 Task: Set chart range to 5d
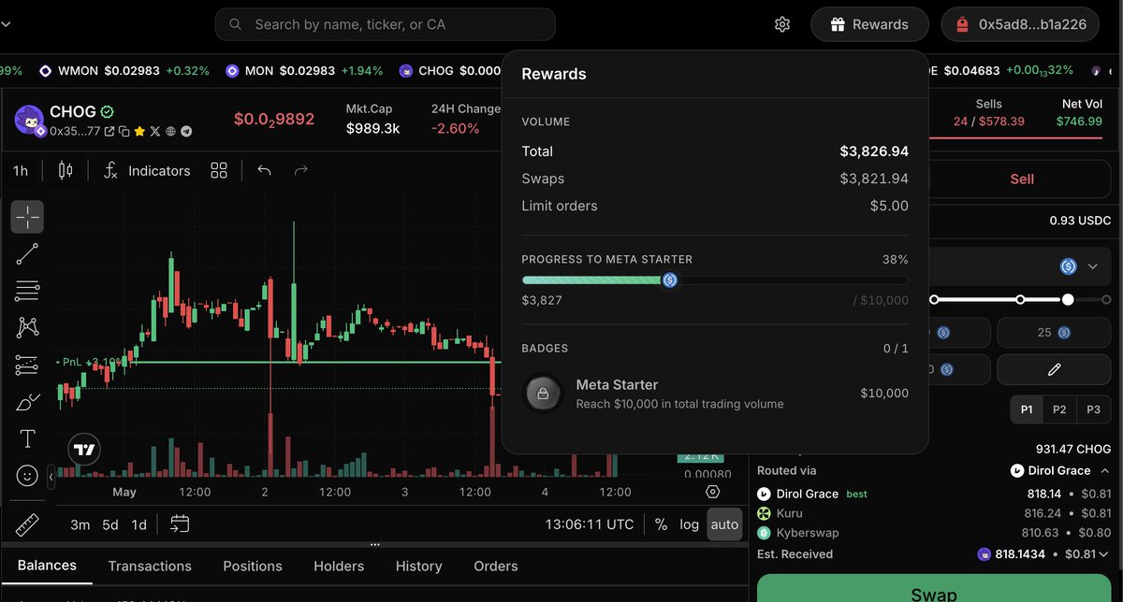110,524
